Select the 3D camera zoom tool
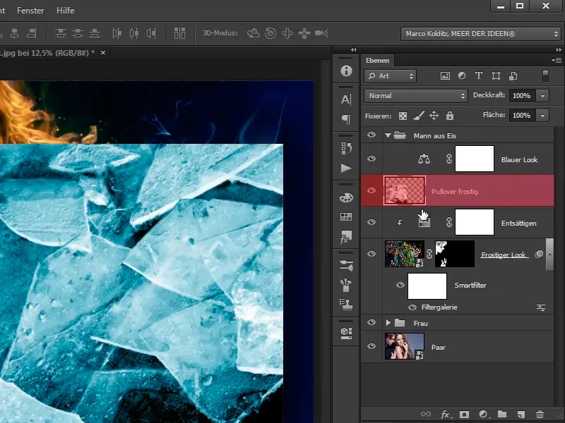Screen dimensions: 565x423 (321, 33)
